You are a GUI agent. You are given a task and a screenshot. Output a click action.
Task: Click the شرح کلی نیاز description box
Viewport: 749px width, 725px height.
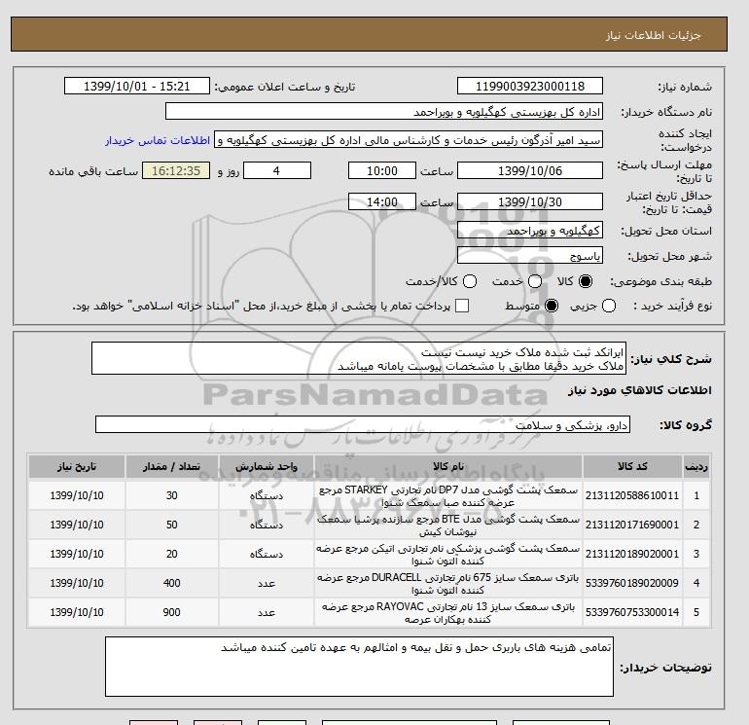(359, 358)
